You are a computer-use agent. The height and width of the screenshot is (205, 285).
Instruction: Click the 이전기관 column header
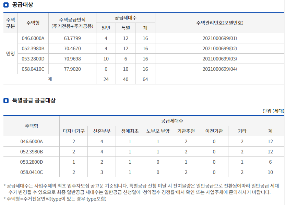pyautogui.click(x=214, y=131)
